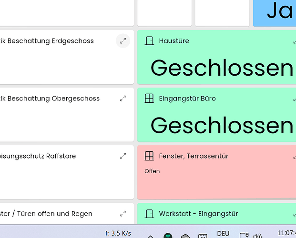The image size is (296, 238).
Task: Click the Haustüre card title
Action: click(174, 41)
